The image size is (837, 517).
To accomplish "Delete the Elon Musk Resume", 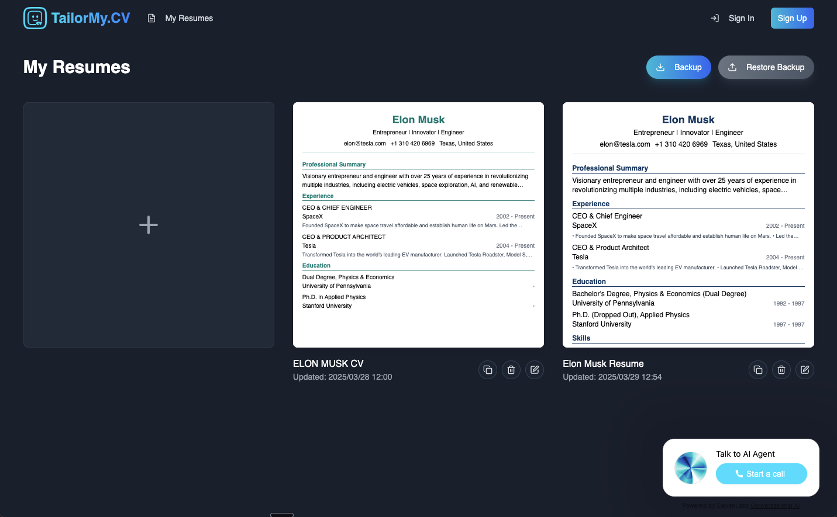I will (x=781, y=370).
